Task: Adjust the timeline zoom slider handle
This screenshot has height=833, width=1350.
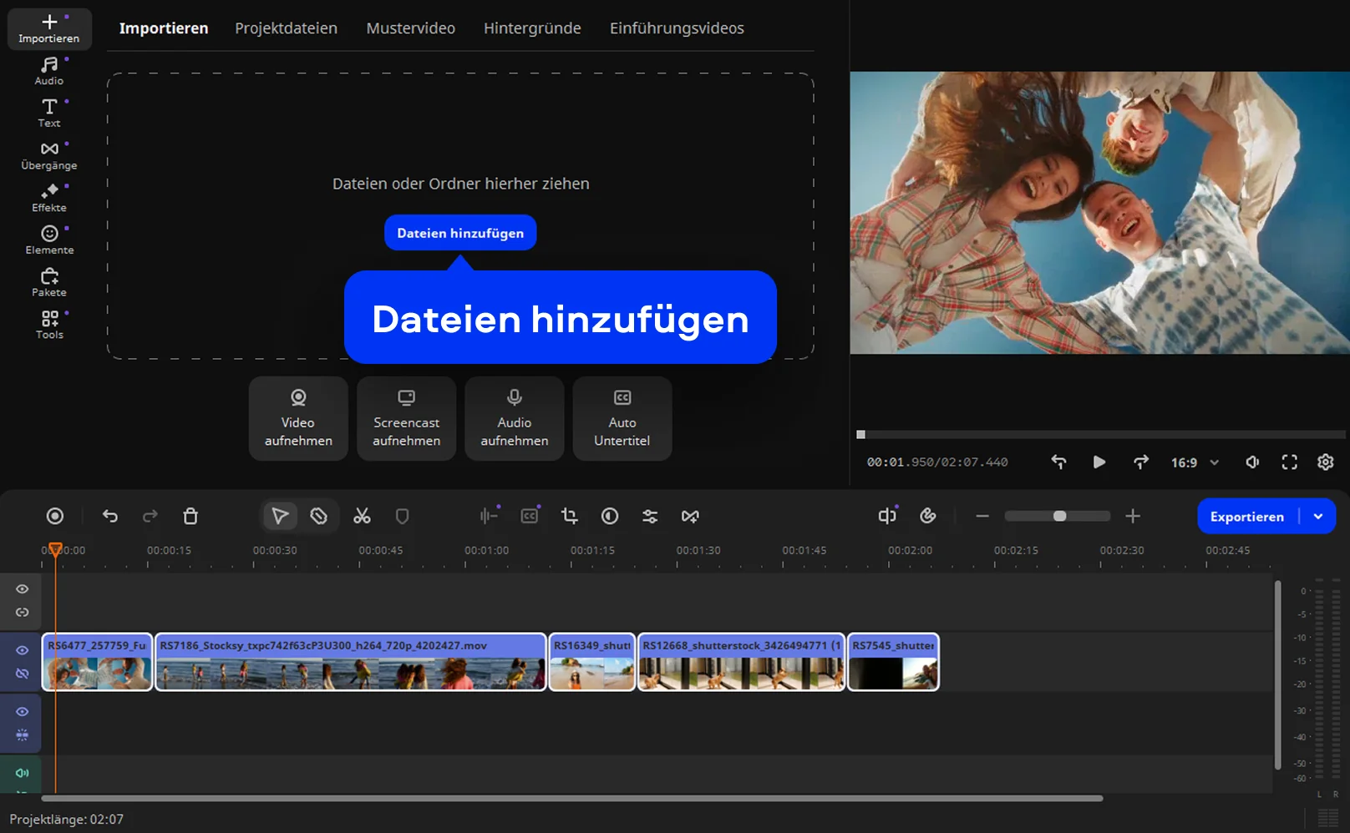Action: point(1059,517)
